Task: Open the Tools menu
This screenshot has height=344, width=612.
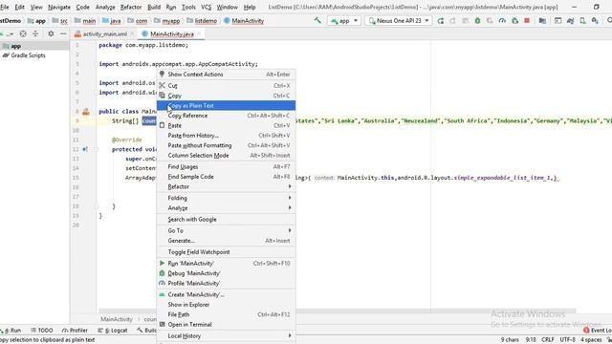Action: [188, 7]
